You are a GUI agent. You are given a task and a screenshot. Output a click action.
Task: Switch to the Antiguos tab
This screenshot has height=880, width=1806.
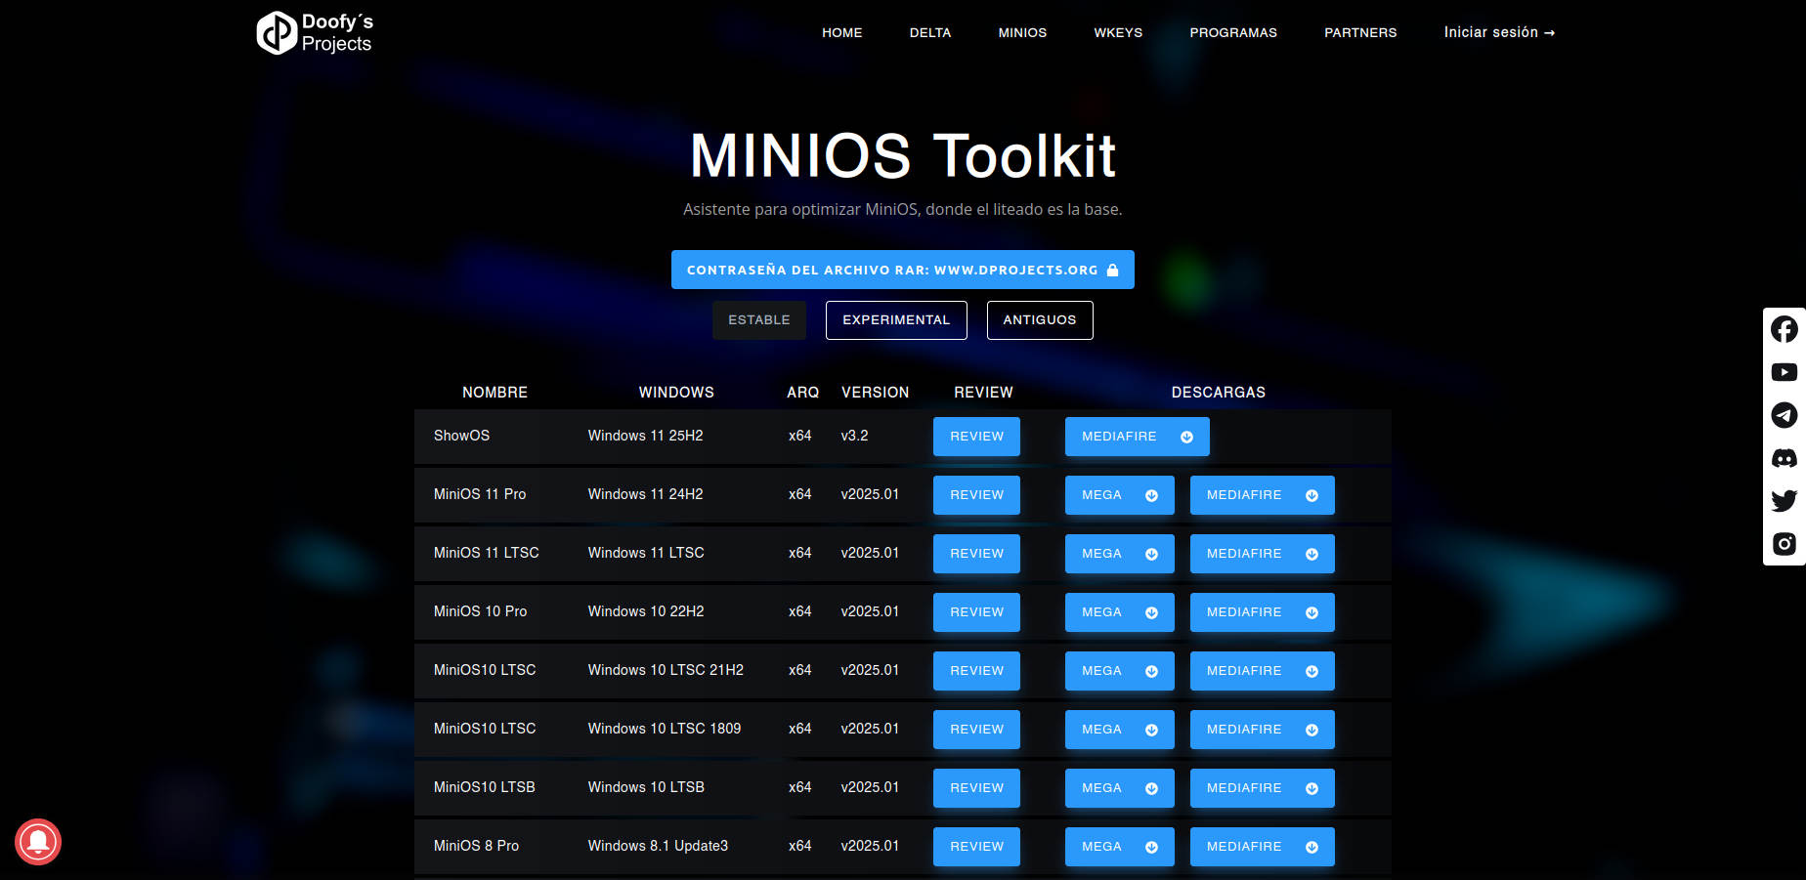click(x=1039, y=320)
